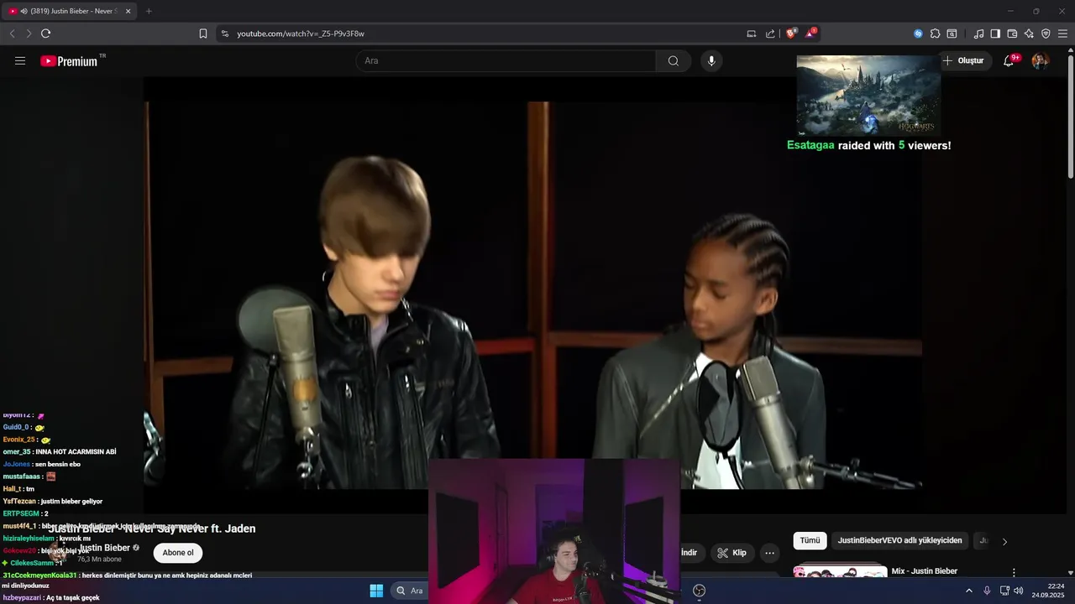Open the Windows Start menu

tap(376, 591)
